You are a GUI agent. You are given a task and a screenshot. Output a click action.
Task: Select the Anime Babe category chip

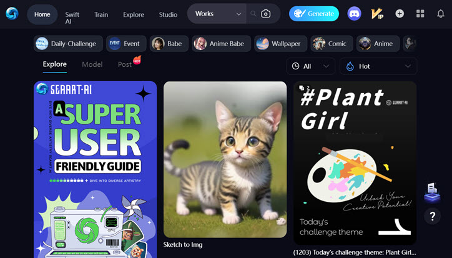pyautogui.click(x=222, y=44)
